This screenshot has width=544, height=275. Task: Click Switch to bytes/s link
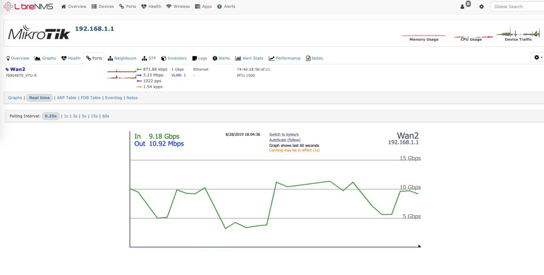pos(284,135)
